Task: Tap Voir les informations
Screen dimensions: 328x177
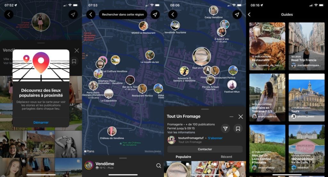Action: pos(181,132)
